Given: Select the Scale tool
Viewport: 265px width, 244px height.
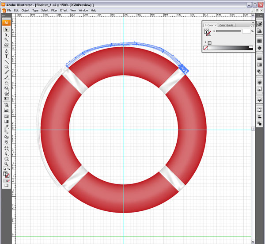Looking at the screenshot, I should [6, 88].
